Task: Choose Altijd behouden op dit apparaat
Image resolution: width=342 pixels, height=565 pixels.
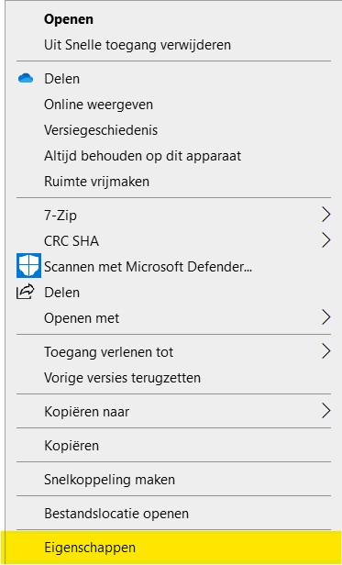Action: (143, 156)
